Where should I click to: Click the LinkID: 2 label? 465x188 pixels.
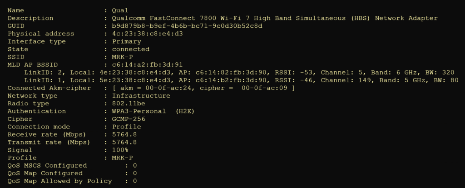tap(41, 73)
